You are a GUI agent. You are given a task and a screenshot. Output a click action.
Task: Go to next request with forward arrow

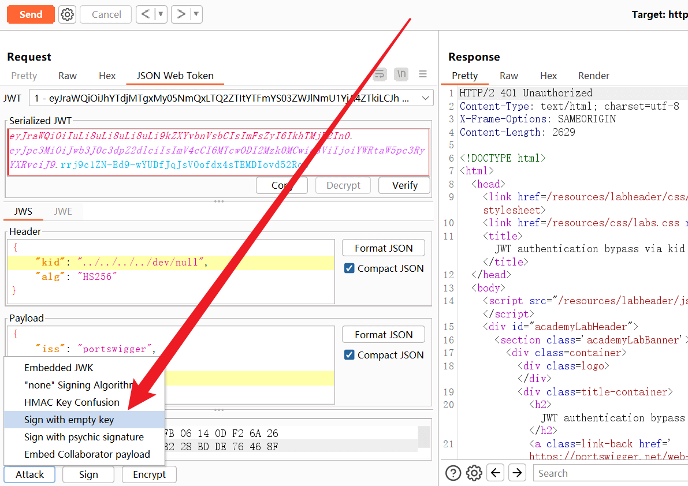point(181,14)
